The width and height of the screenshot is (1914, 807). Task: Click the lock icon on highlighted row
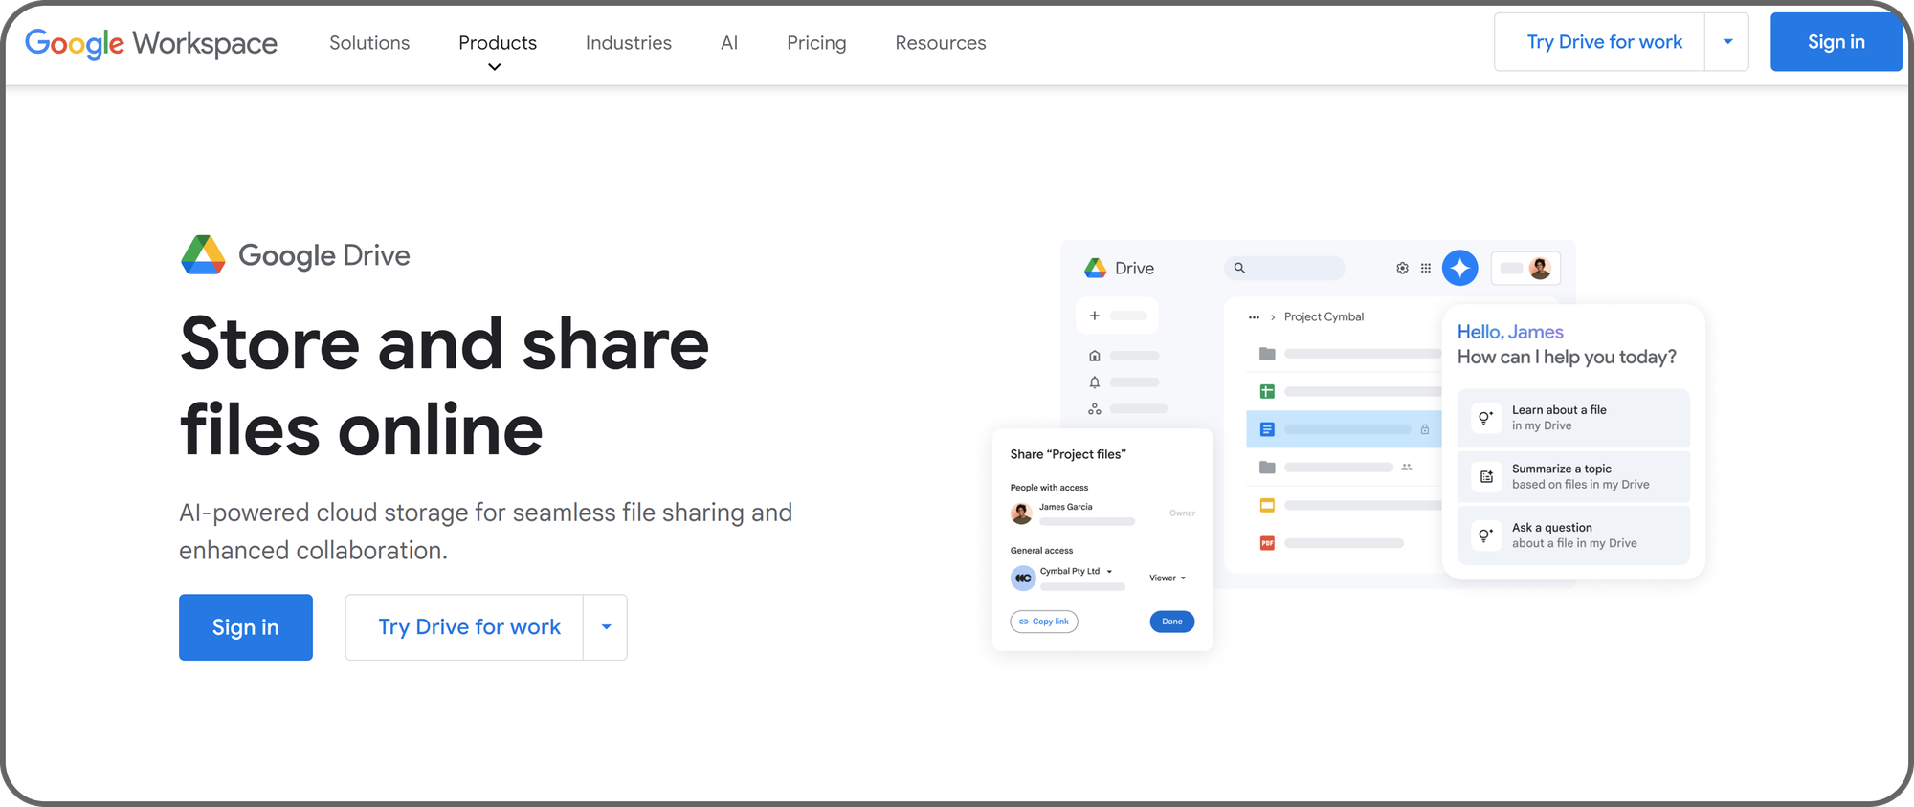click(x=1425, y=429)
